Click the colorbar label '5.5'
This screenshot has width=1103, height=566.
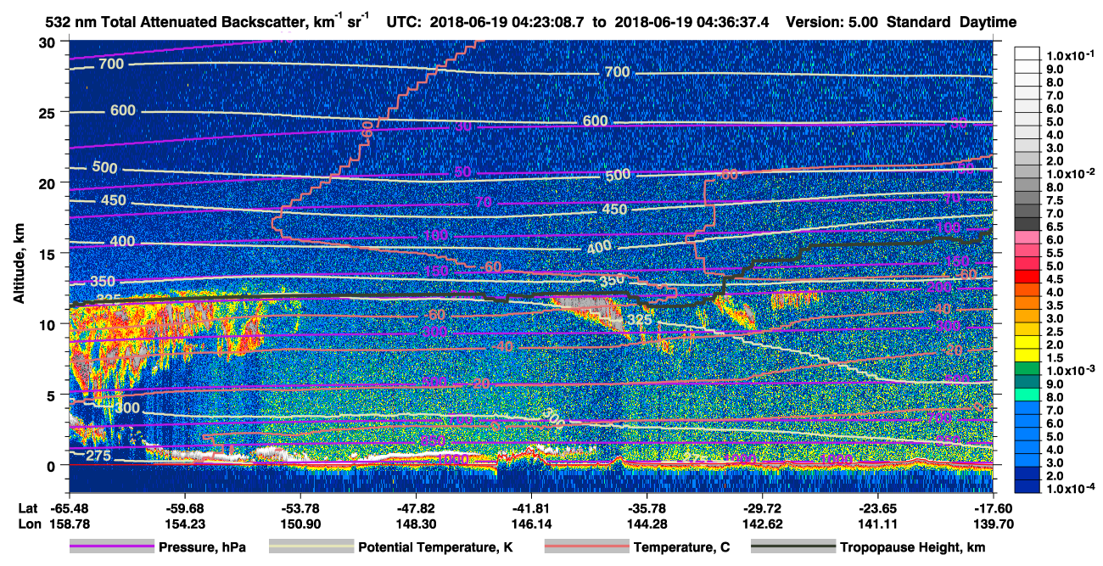click(x=1055, y=253)
